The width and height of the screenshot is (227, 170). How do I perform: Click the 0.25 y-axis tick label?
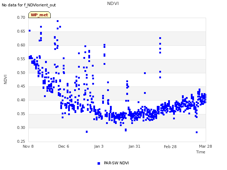click(x=21, y=141)
